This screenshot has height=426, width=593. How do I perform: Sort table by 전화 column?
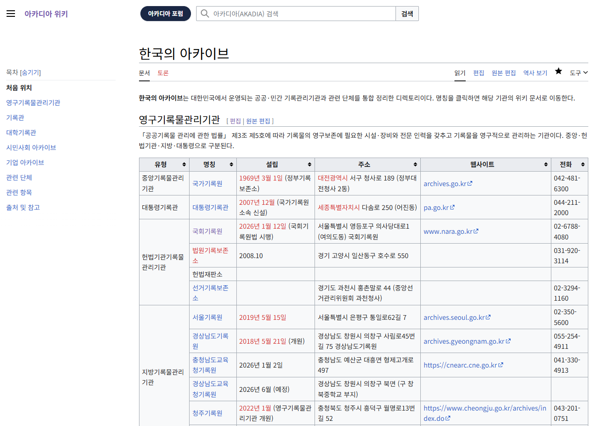tap(569, 165)
